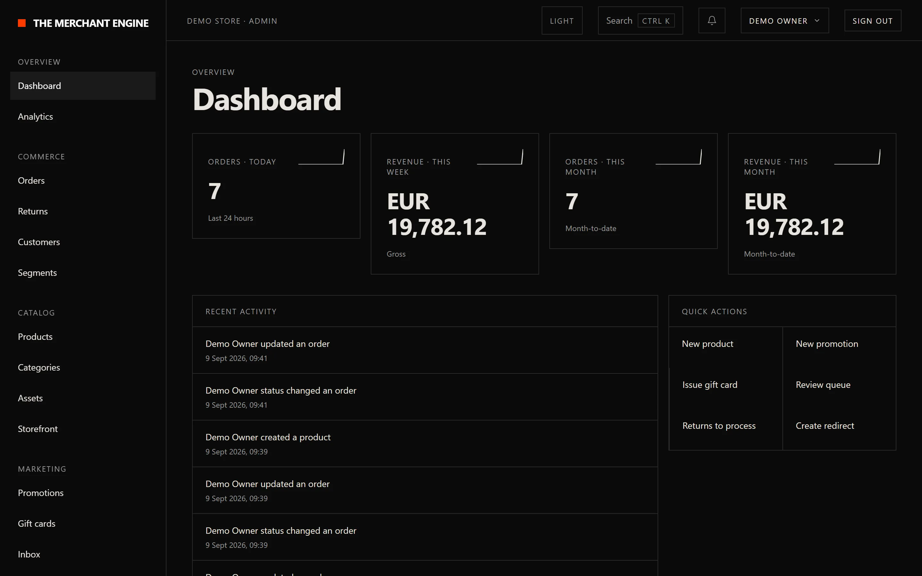
Task: Open Dashboard in the sidebar
Action: click(x=83, y=86)
